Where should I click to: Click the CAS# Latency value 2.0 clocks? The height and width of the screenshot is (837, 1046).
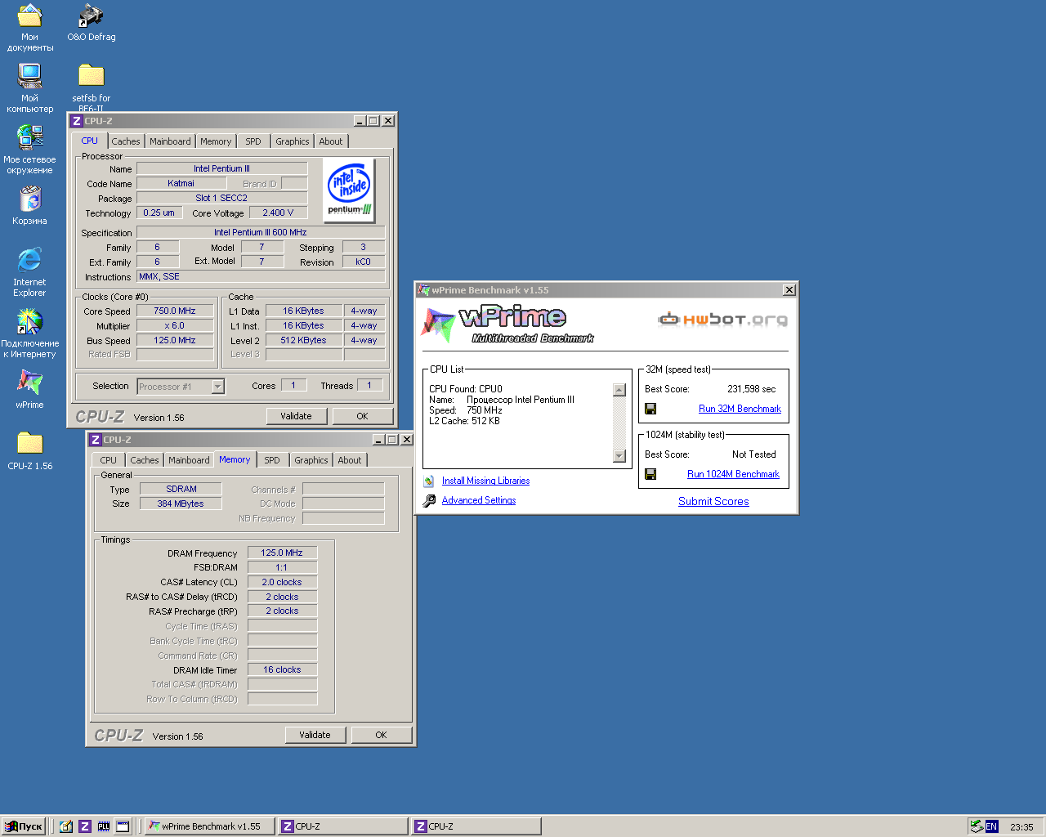coord(282,582)
